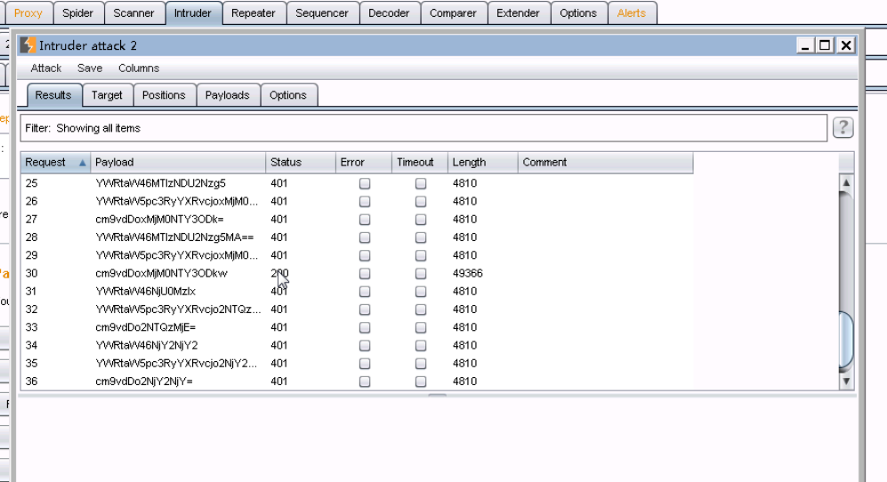Select request 30 with status 200
887x482 pixels.
click(357, 273)
